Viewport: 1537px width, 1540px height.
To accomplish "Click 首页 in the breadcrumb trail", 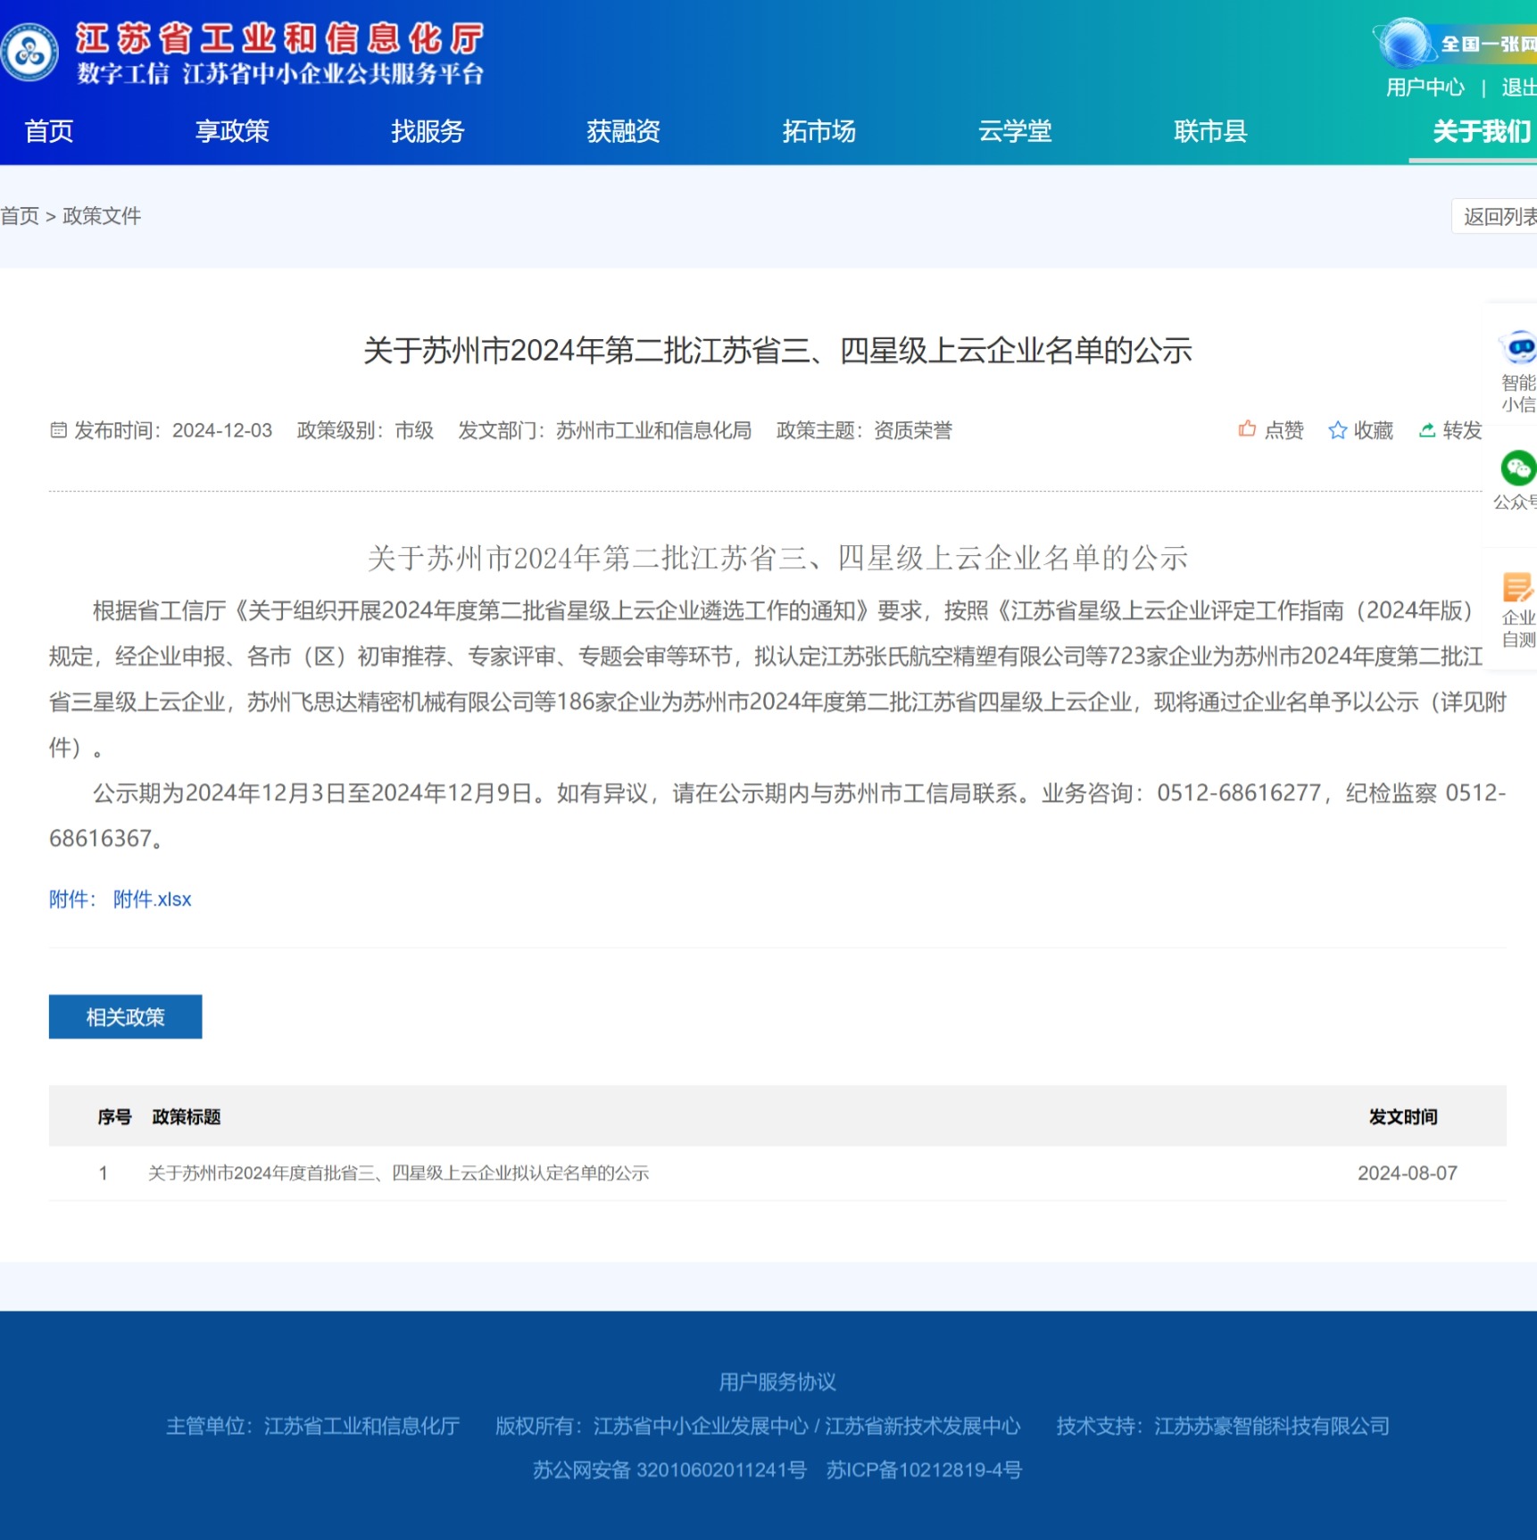I will [20, 216].
